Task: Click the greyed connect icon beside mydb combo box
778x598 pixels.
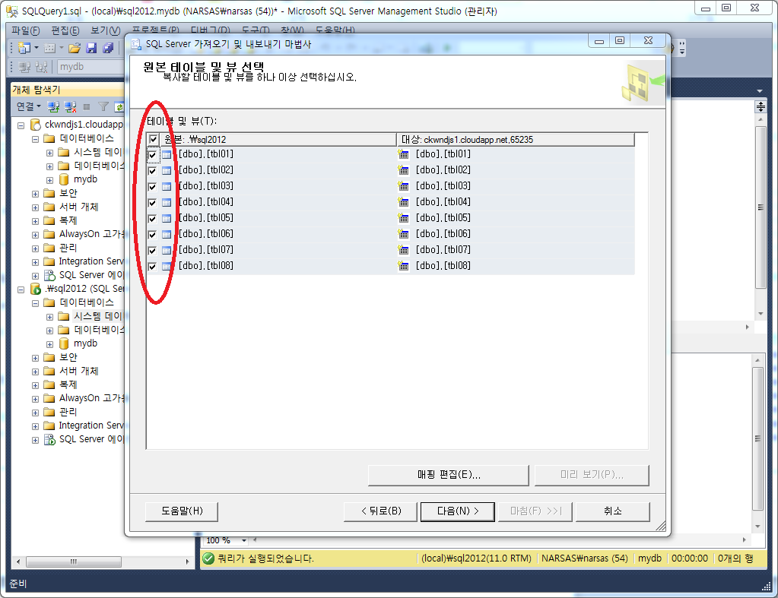Action: tap(24, 66)
